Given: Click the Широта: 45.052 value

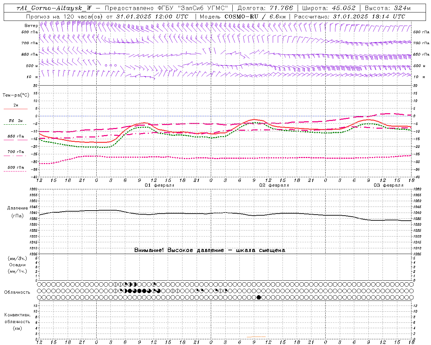Looking at the screenshot, I should [x=328, y=8].
